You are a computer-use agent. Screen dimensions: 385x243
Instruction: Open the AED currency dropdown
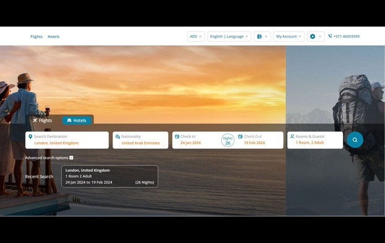(196, 36)
